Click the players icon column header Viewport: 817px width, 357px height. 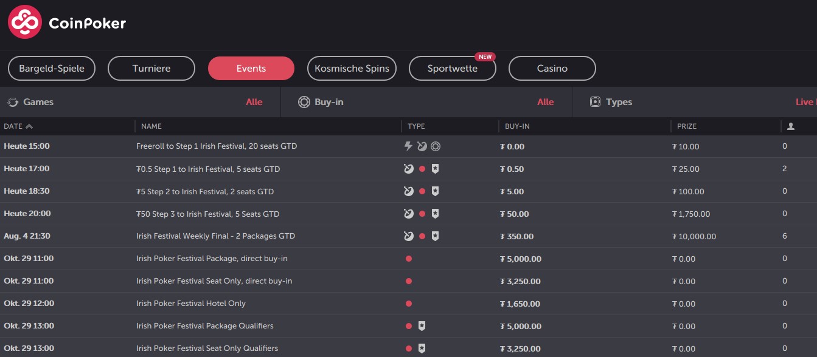791,126
